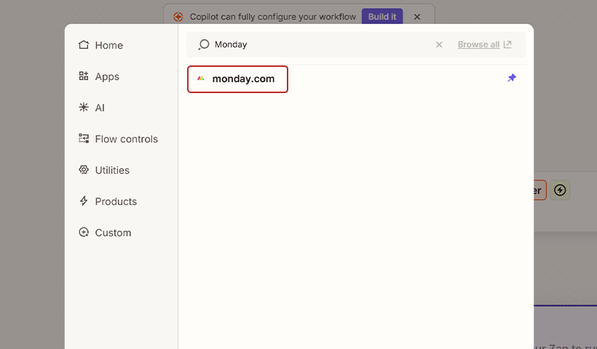Viewport: 597px width, 349px height.
Task: Choose the Utilities icon in sidebar
Action: click(84, 170)
